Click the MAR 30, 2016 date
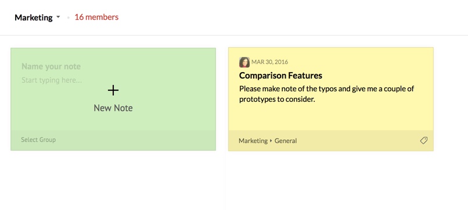Screen dimensions: 468x210 tap(270, 62)
